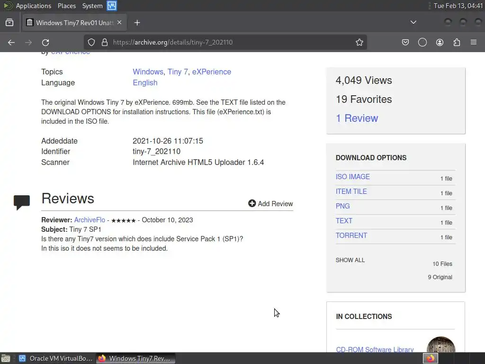This screenshot has width=485, height=364.
Task: Open a new tab with plus button
Action: tap(137, 23)
